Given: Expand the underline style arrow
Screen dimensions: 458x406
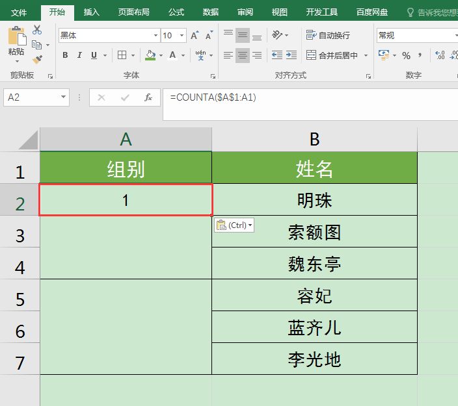Looking at the screenshot, I should pos(105,55).
